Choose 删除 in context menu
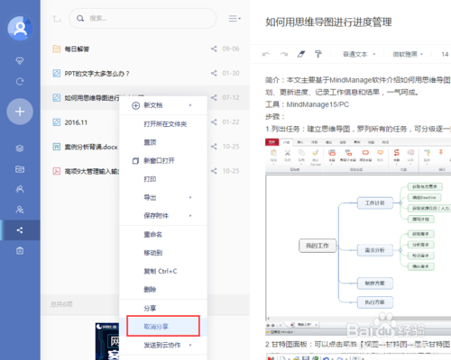The width and height of the screenshot is (451, 360). coord(163,290)
